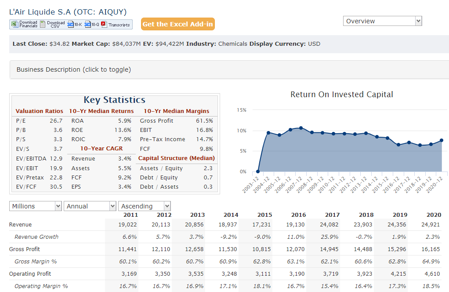The width and height of the screenshot is (449, 292).
Task: Click the Pre-Tax Income value 14.7%
Action: [204, 139]
